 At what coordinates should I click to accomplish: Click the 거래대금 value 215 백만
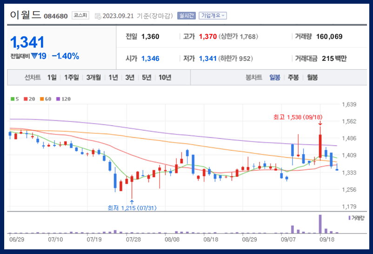pyautogui.click(x=334, y=59)
